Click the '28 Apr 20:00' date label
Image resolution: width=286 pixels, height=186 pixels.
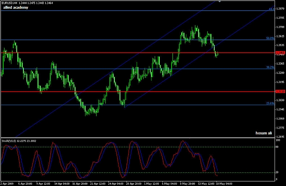tap(134, 184)
